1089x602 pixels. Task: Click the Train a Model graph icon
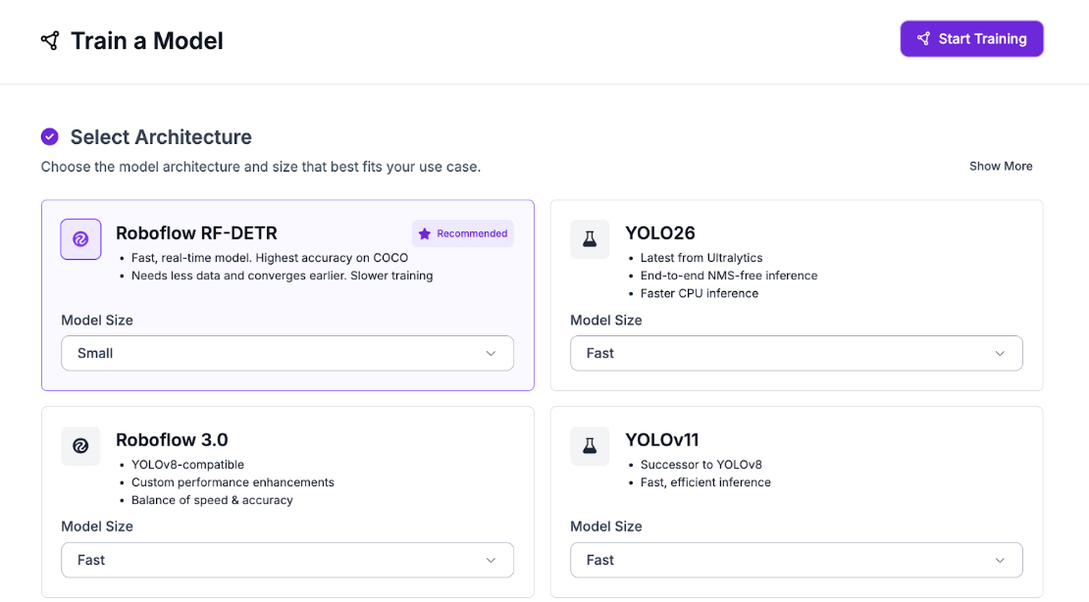pos(50,40)
